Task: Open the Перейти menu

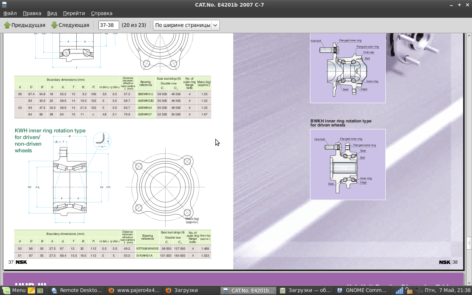Action: tap(74, 13)
